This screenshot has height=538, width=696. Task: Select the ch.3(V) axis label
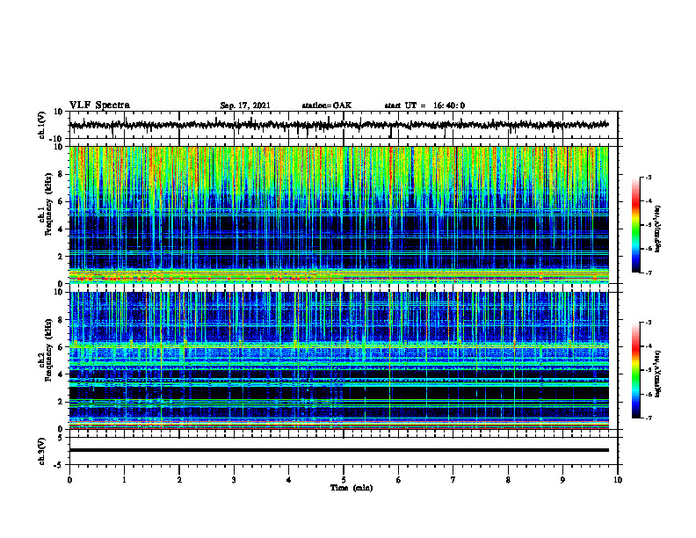pos(42,451)
